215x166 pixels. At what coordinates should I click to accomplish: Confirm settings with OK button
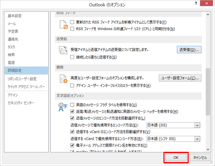click(176, 157)
